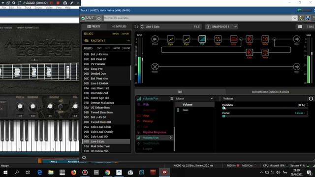Image resolution: width=315 pixels, height=177 pixels.
Task: Click the path 1 output Host block
Action: (x=296, y=39)
